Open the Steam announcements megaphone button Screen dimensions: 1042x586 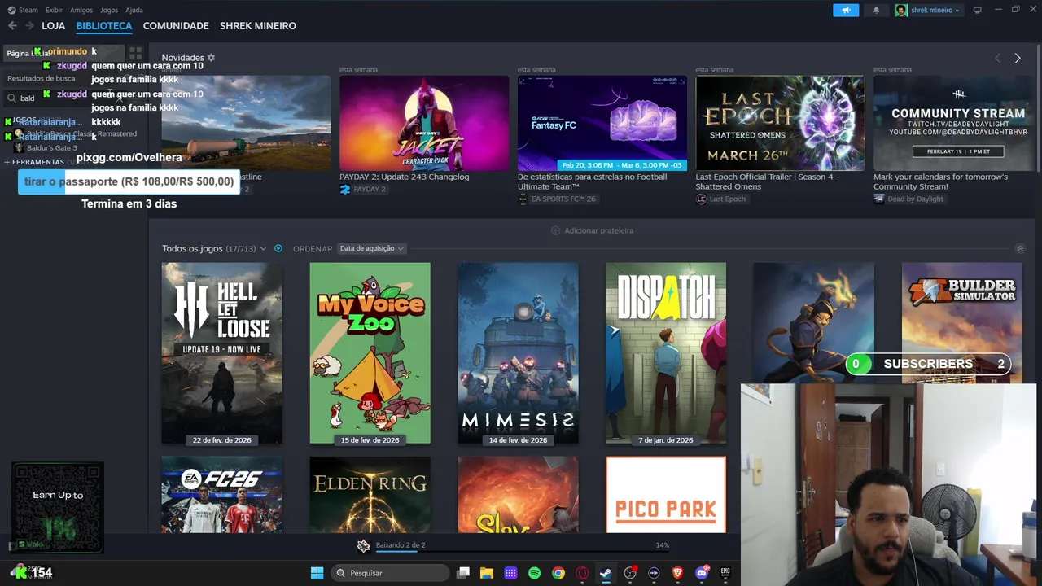tap(846, 10)
